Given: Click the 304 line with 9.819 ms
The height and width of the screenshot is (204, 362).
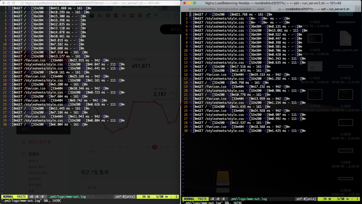Looking at the screenshot, I should pos(46,40).
